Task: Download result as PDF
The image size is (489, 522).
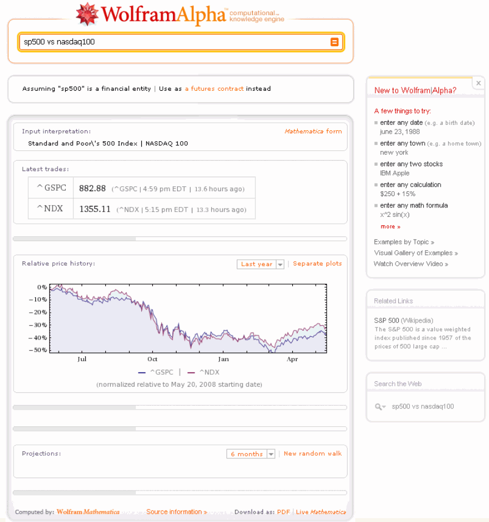Action: 284,512
